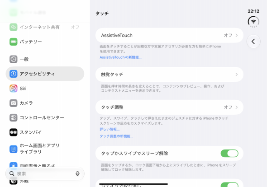Open AssistiveTouch の新機能 link

pos(120,57)
